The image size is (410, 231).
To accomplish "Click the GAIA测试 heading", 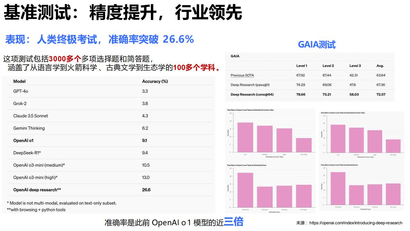I will coord(317,45).
